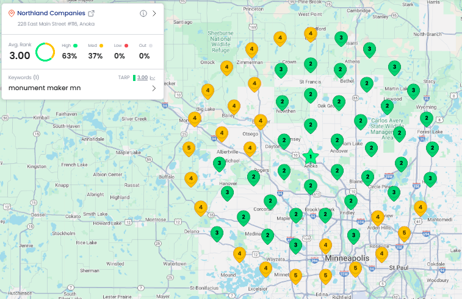This screenshot has height=299, width=462.
Task: Open the Keywords (1) section
Action: coord(24,77)
